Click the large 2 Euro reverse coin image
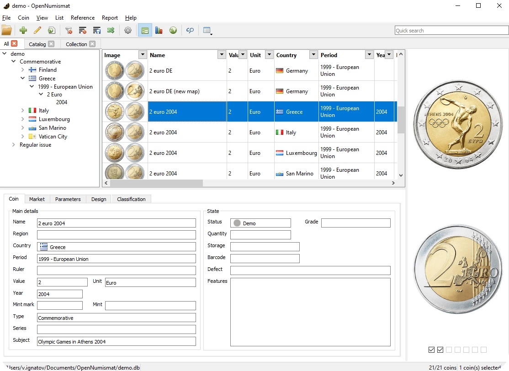509x371 pixels. pos(458,269)
